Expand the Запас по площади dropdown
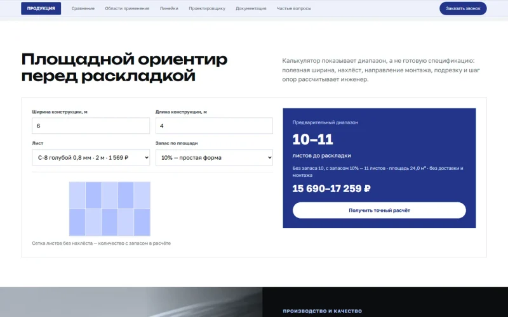This screenshot has height=317, width=508. (x=214, y=157)
